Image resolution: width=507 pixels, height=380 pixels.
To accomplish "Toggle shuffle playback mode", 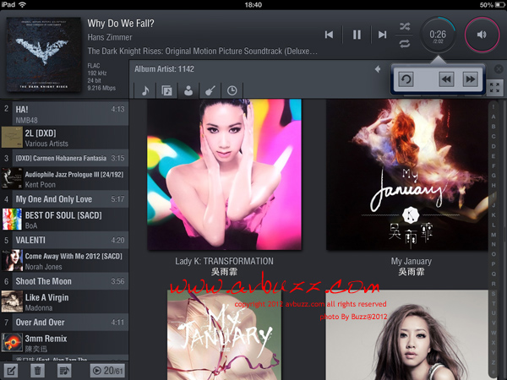I will coord(405,26).
